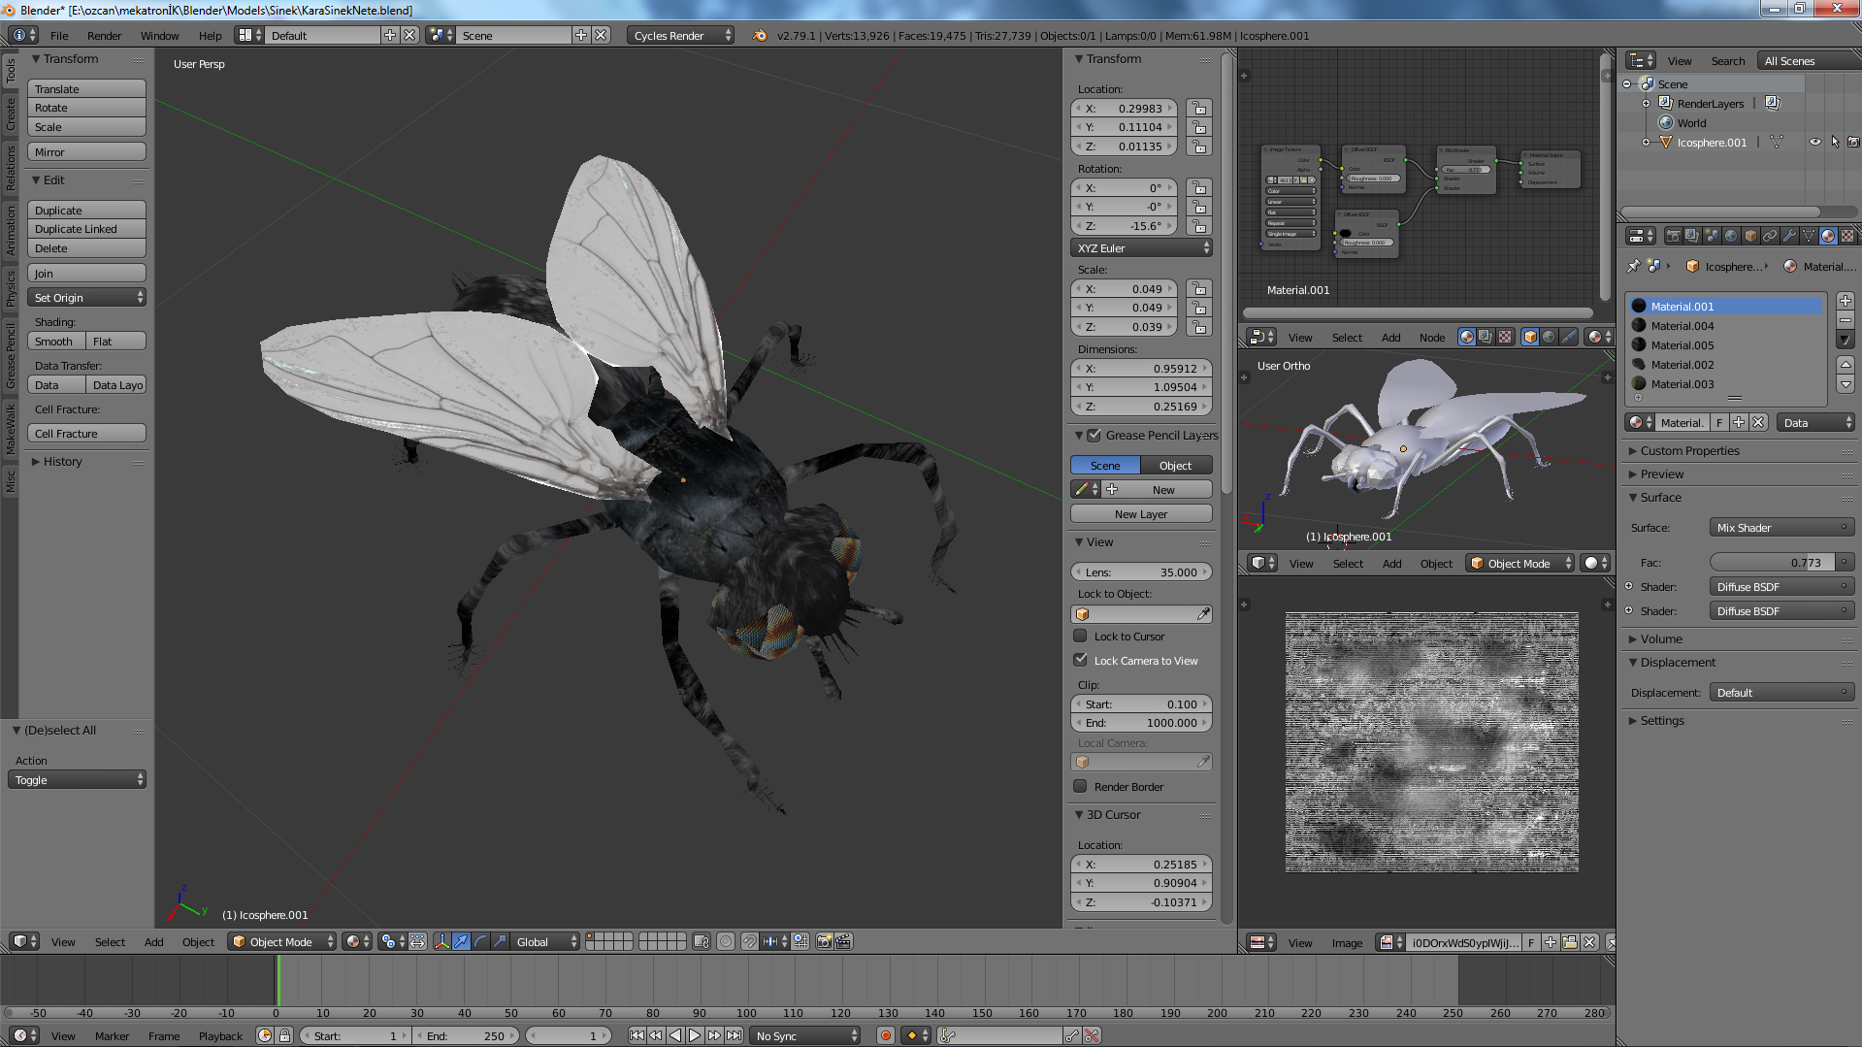1862x1047 pixels.
Task: Click the Render camera properties tab
Action: 1673,236
